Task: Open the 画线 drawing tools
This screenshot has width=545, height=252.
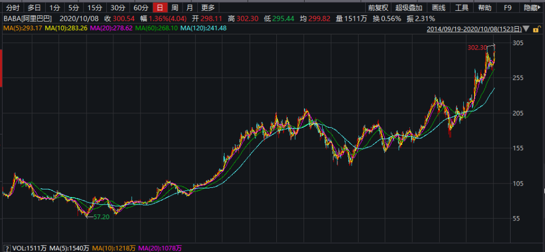Action: pos(439,8)
